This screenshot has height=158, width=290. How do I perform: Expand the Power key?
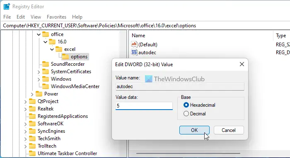click(x=32, y=94)
